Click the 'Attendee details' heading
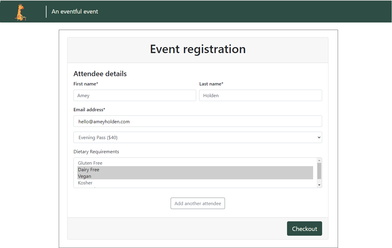 point(100,74)
